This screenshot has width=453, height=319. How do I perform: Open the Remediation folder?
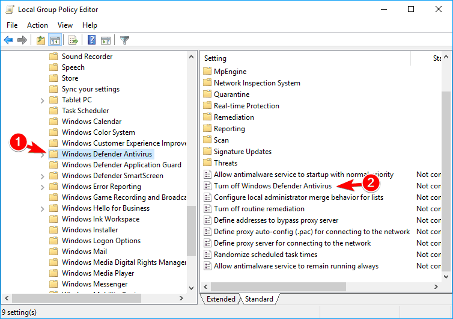pyautogui.click(x=234, y=117)
